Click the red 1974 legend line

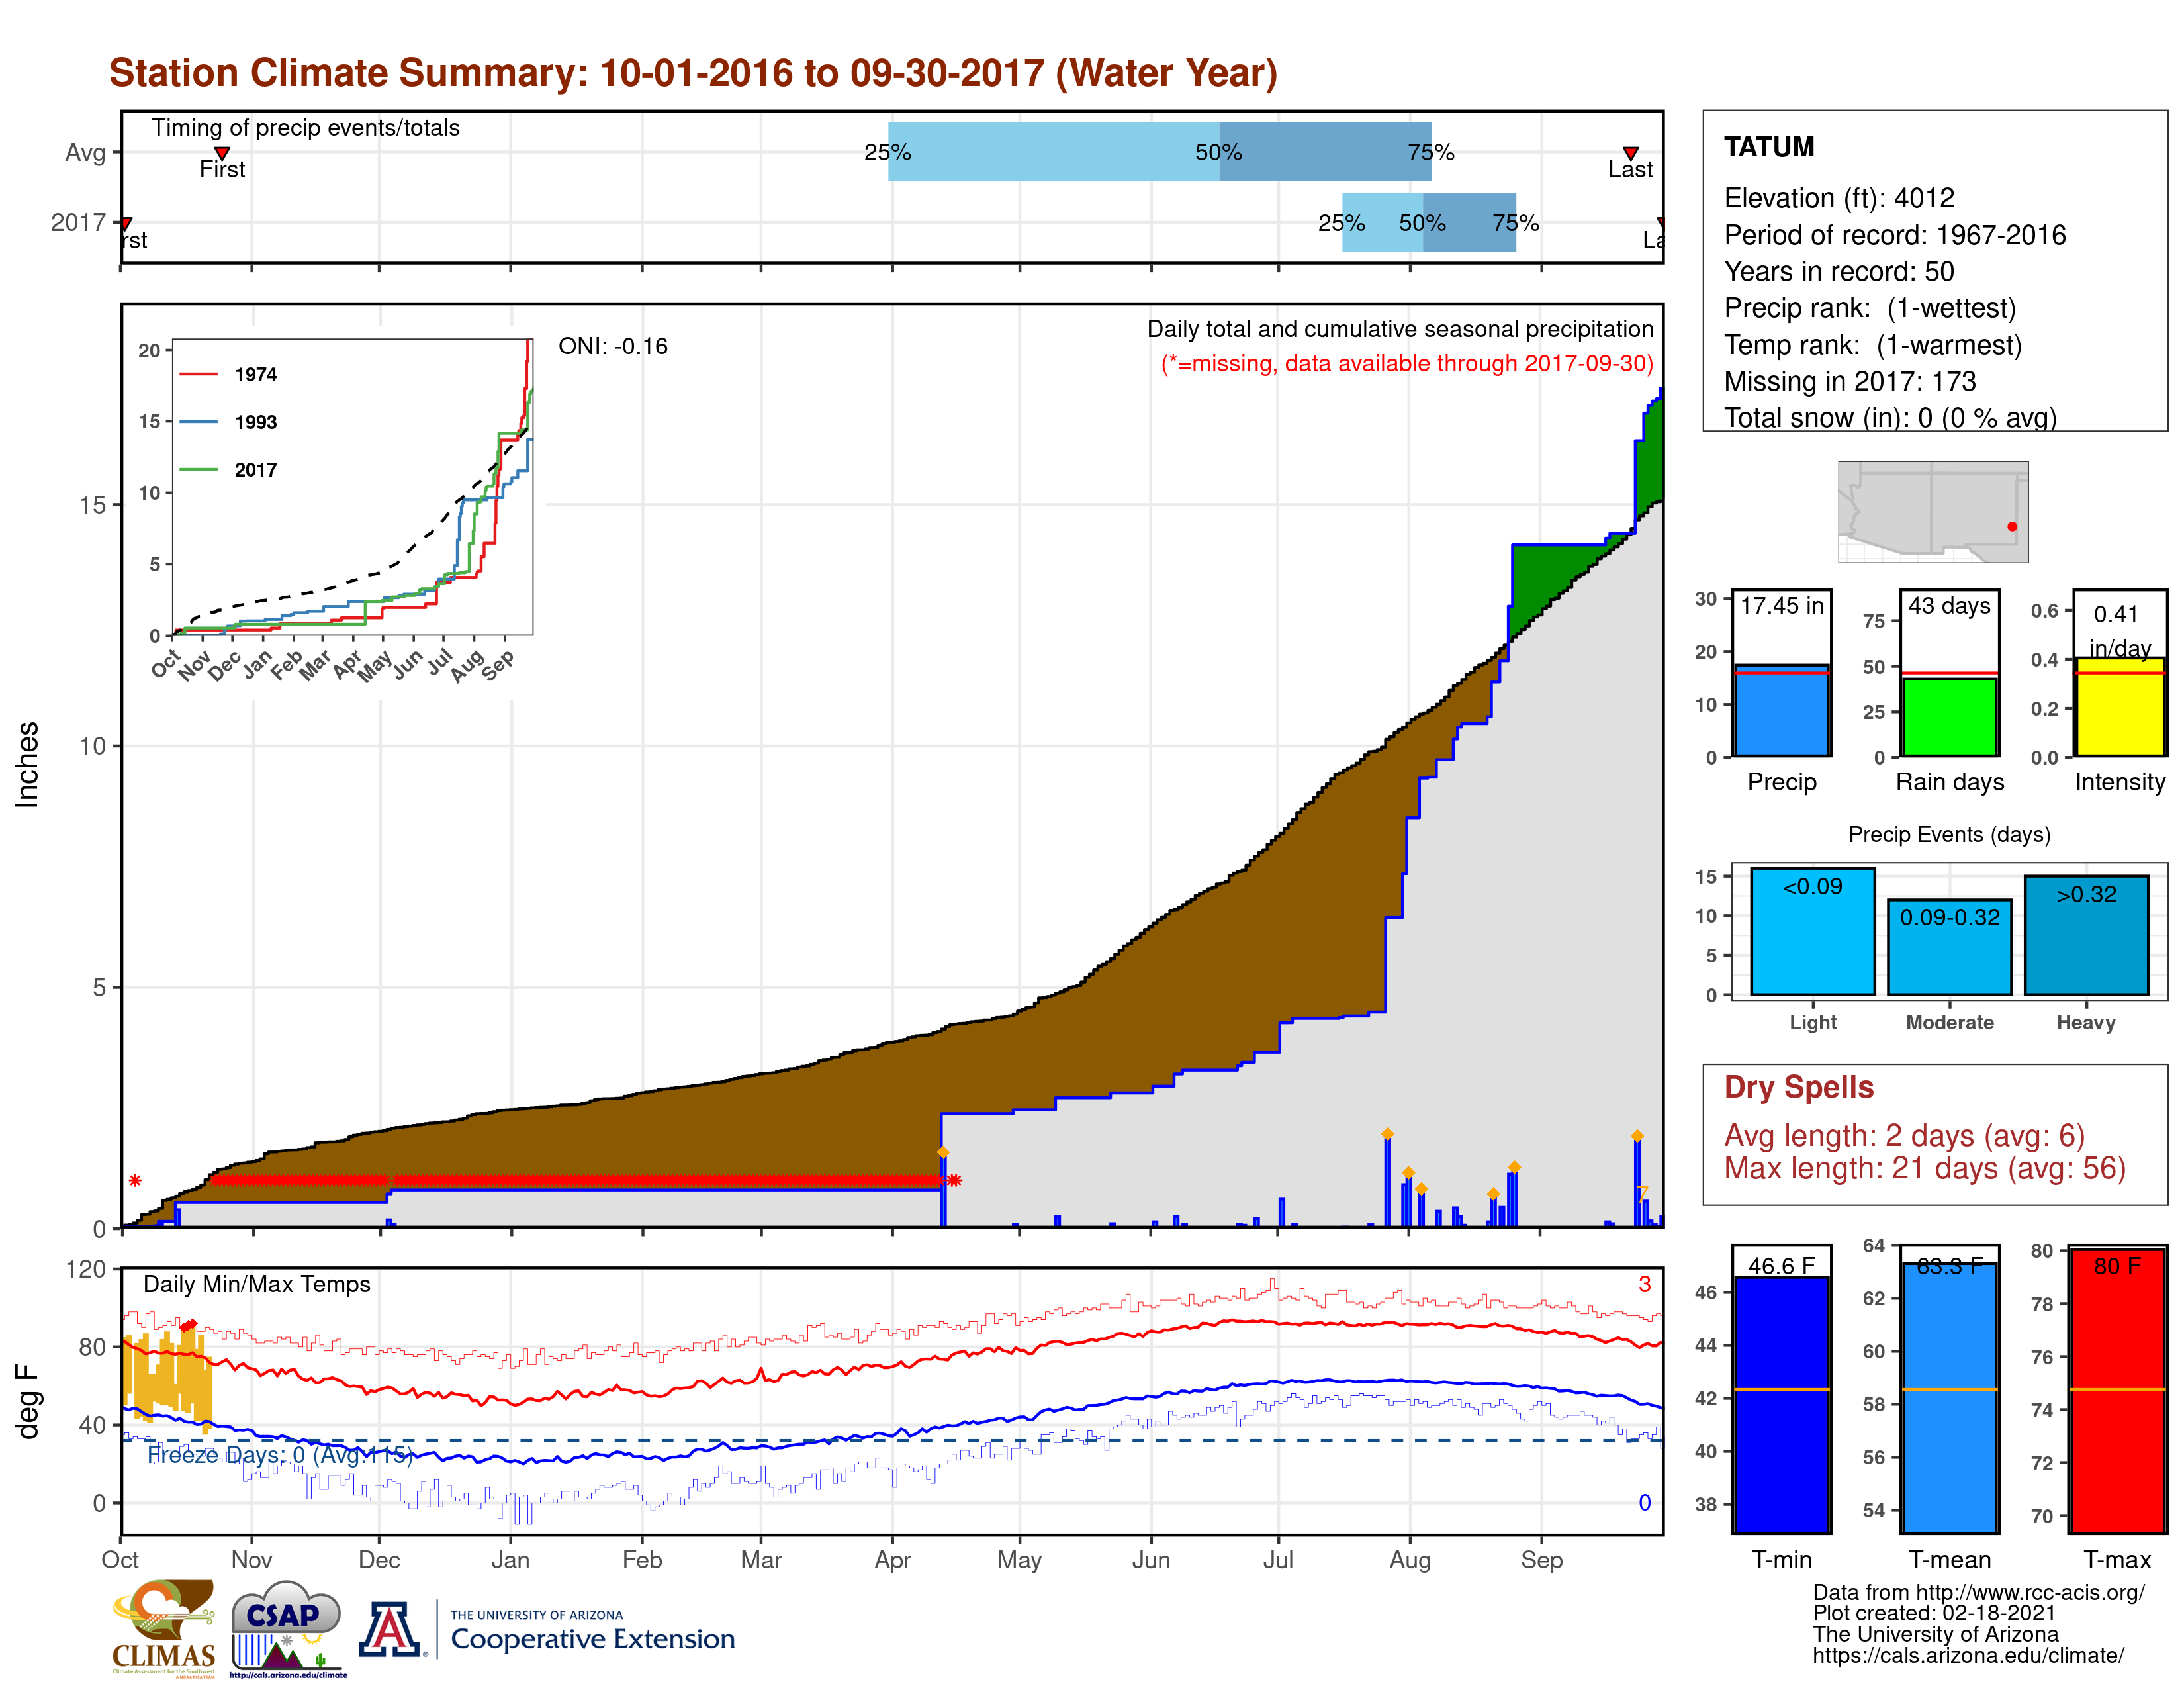(198, 374)
